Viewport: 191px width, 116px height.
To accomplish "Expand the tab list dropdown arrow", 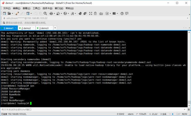I will point(189,28).
